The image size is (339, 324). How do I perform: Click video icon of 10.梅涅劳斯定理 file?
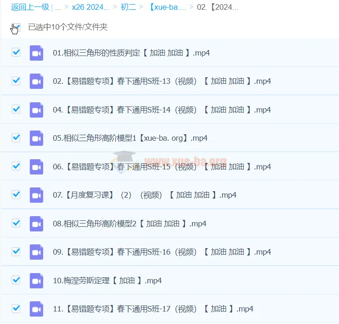[x=37, y=280]
